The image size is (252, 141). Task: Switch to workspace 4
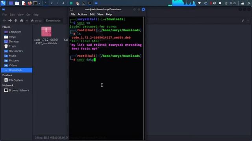point(63,3)
